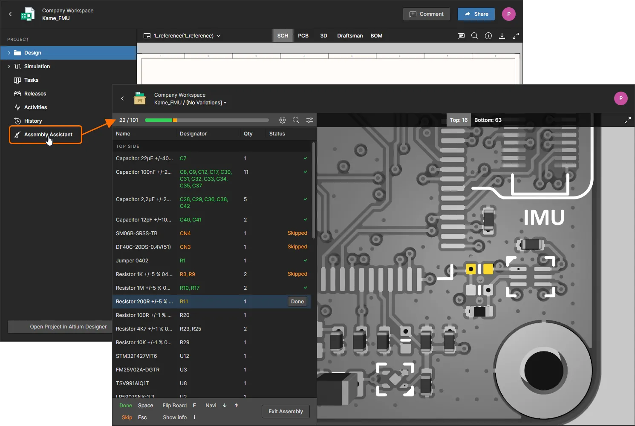Click the Exit Assembly button

point(286,412)
